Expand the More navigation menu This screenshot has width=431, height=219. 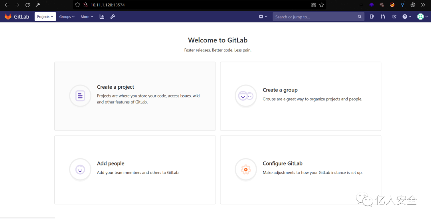coord(87,16)
